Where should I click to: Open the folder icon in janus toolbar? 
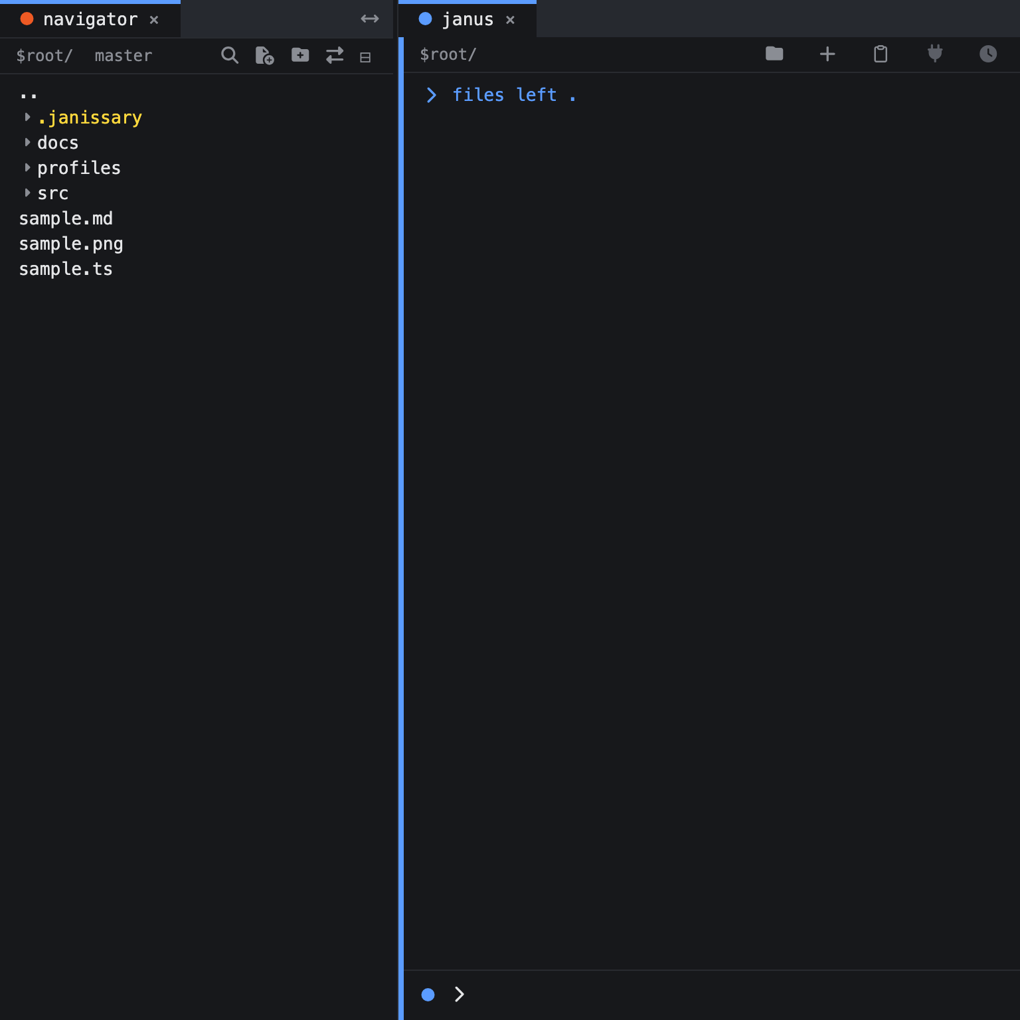click(x=774, y=54)
